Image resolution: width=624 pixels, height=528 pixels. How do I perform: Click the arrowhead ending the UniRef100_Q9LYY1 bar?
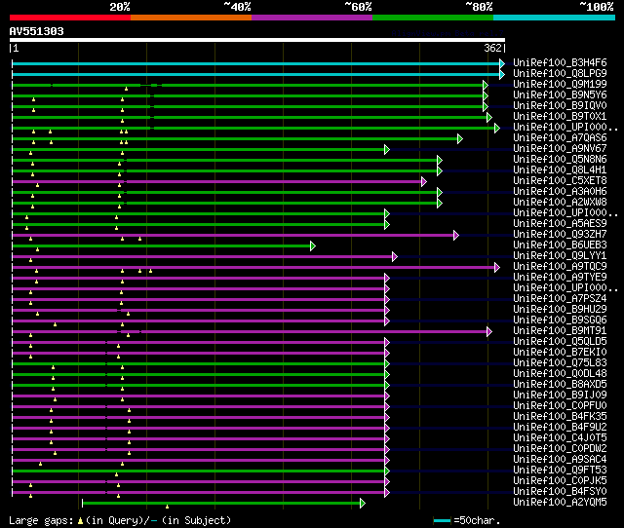click(394, 257)
